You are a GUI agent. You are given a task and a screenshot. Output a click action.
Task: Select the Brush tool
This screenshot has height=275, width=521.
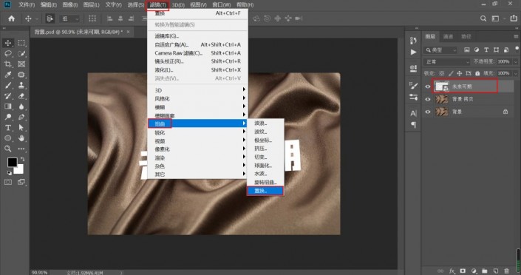click(x=8, y=86)
